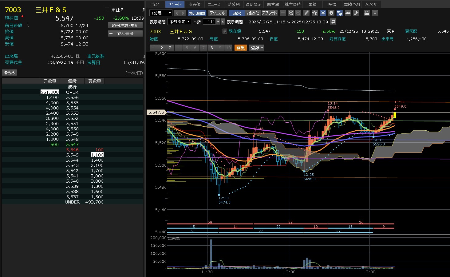This screenshot has height=277, width=450.
Task: Click the pop-out window icon
Action: 375,13
